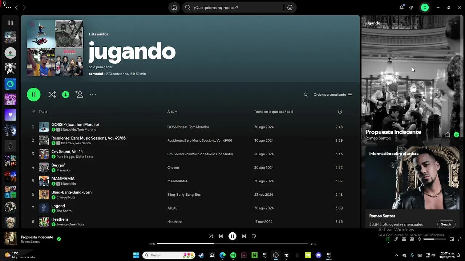Select the song GOSSIP (feat. Tom Morello)
Viewport: 465px width, 261px height.
pyautogui.click(x=75, y=125)
